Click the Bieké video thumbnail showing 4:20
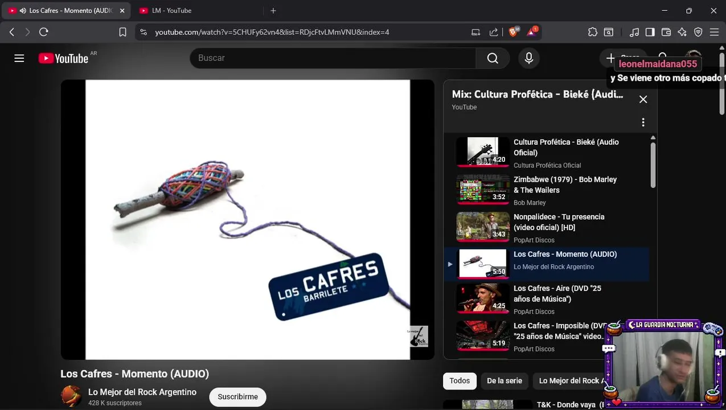Screen dimensions: 726x410 point(483,151)
